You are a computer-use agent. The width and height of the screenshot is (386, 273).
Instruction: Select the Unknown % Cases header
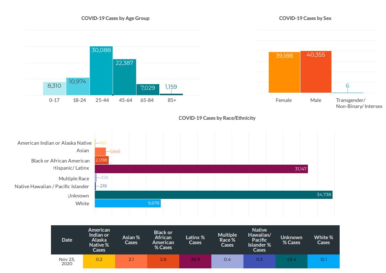pyautogui.click(x=291, y=240)
